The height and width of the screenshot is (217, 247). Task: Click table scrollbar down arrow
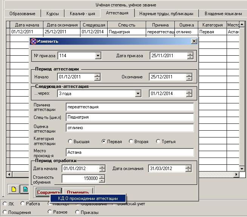coord(242,169)
